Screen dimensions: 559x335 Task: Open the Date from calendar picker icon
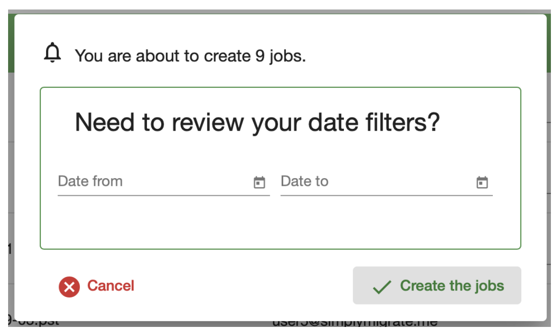[x=259, y=182]
